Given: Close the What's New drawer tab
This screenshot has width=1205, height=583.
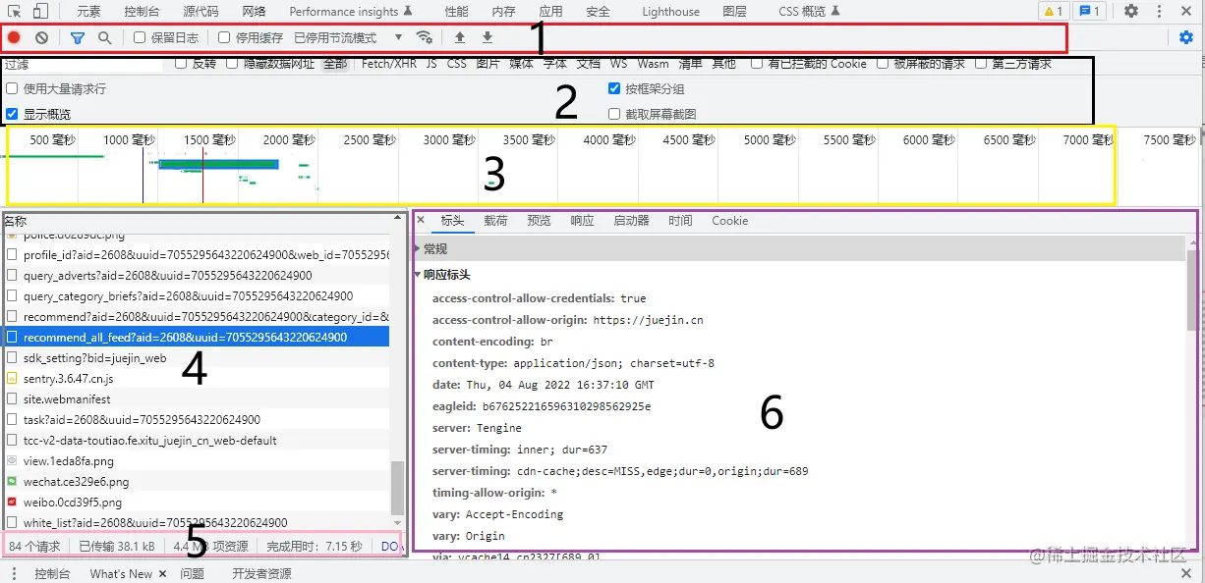Looking at the screenshot, I should [x=163, y=573].
